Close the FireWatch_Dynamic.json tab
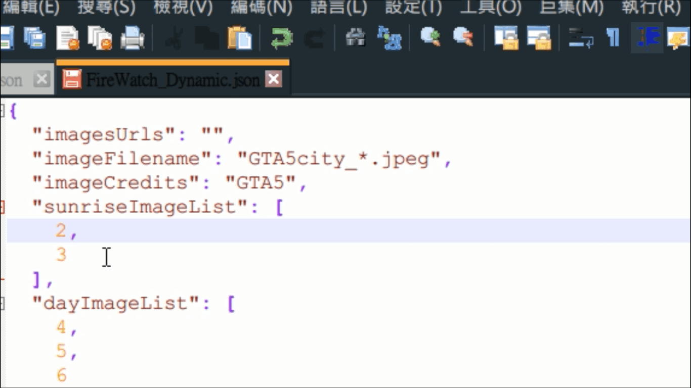 273,79
